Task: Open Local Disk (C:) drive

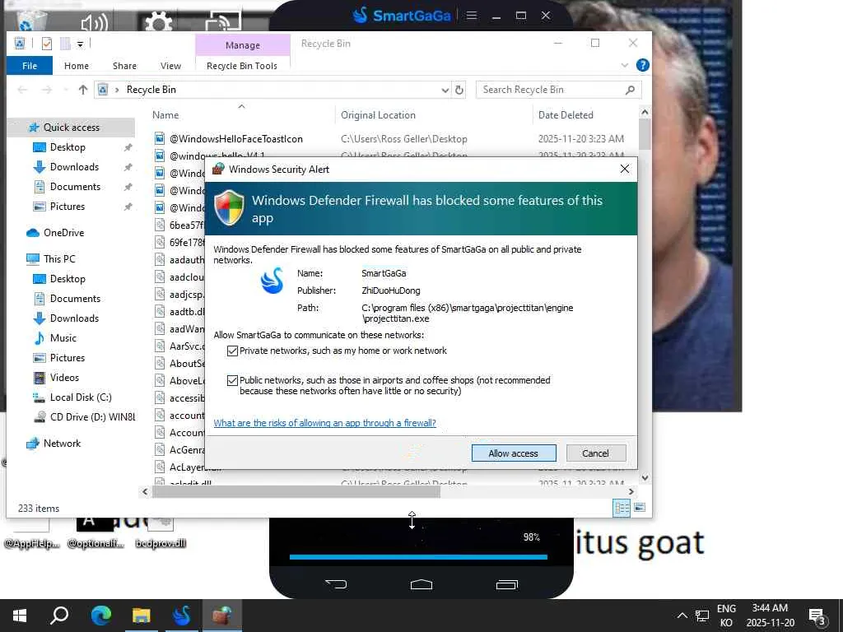Action: pos(81,397)
